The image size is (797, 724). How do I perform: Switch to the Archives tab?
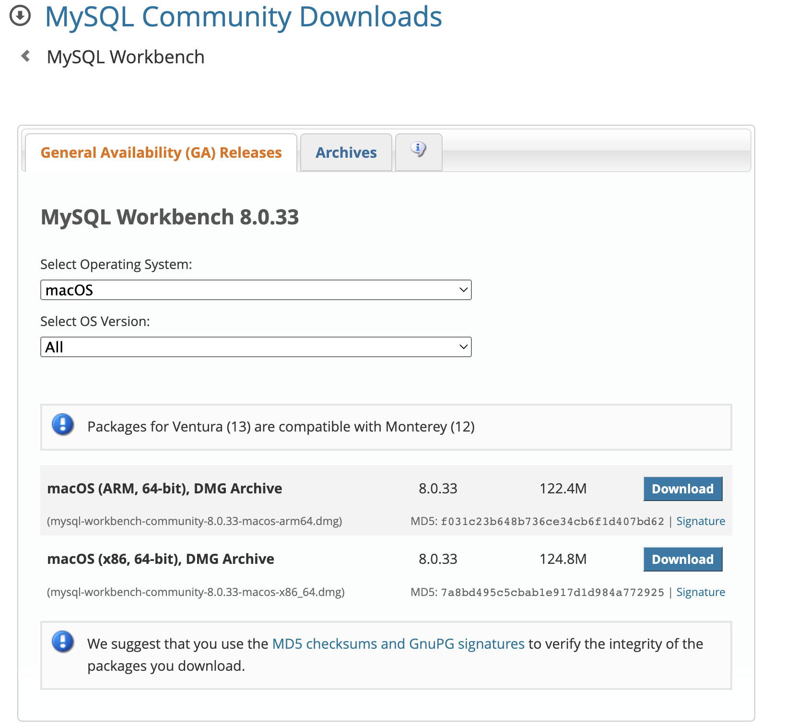tap(346, 152)
